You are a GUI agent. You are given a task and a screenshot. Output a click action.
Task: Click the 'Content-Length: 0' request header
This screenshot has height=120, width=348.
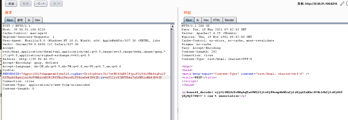pos(18,89)
